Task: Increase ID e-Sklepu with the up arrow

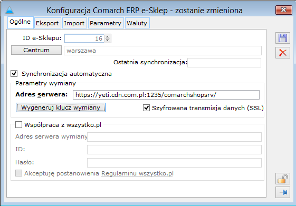Action: pyautogui.click(x=108, y=36)
